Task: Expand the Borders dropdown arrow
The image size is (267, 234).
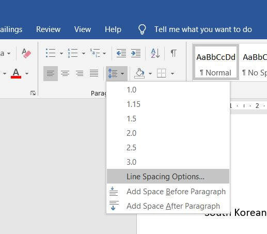Action: [172, 73]
